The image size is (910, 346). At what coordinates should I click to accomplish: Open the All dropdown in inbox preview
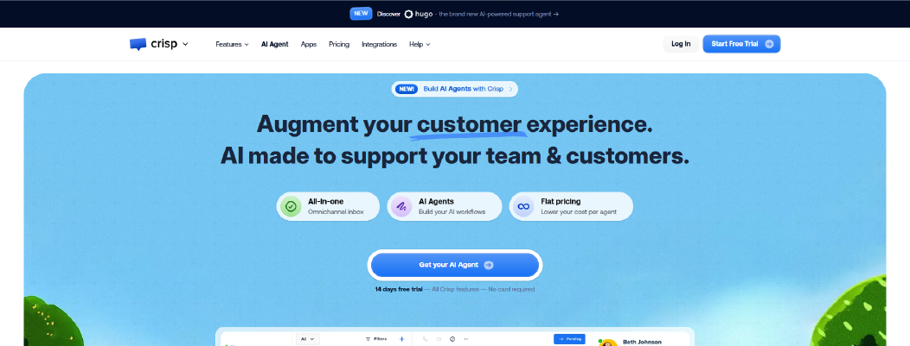(x=307, y=339)
